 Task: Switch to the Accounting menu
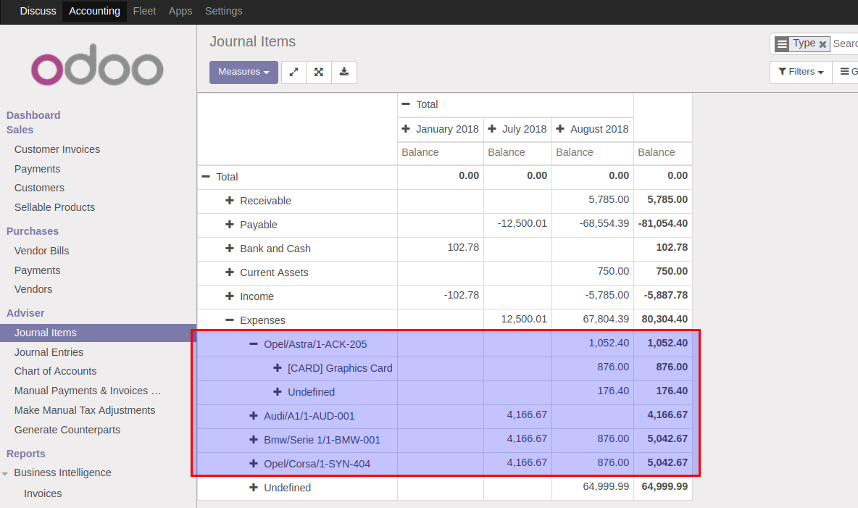(x=94, y=11)
